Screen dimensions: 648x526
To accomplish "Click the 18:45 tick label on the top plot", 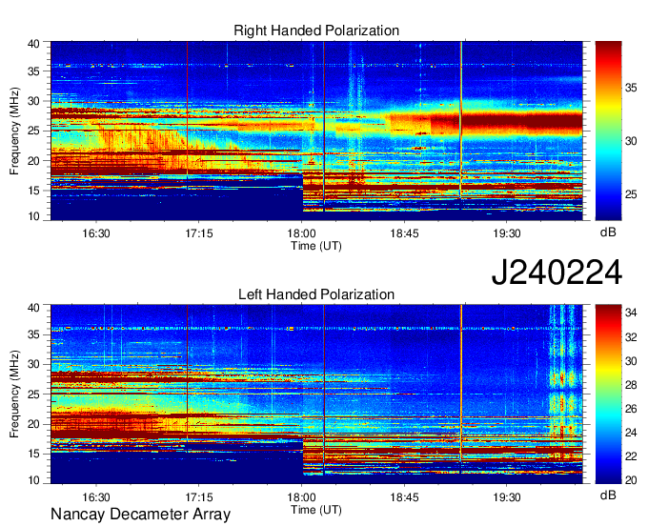I will (x=405, y=233).
